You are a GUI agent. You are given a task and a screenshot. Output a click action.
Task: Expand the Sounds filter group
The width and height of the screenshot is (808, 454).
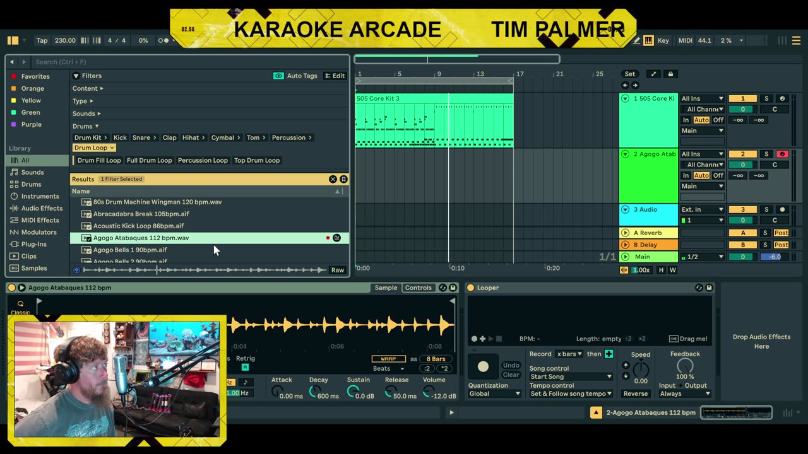click(86, 113)
